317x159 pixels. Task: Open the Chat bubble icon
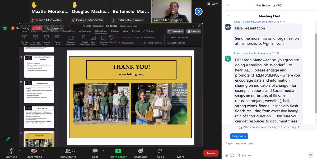[95, 151]
